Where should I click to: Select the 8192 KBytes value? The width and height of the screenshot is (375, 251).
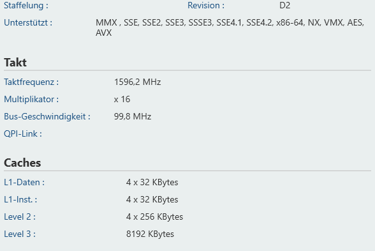pyautogui.click(x=150, y=234)
